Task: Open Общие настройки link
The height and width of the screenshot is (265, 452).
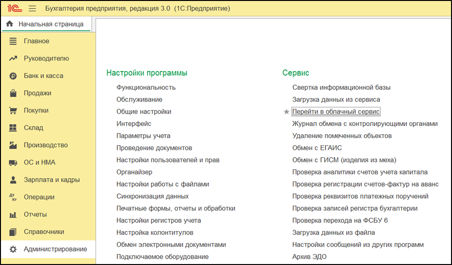Action: pyautogui.click(x=144, y=112)
